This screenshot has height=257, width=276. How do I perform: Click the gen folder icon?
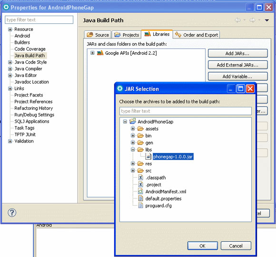coord(140,143)
